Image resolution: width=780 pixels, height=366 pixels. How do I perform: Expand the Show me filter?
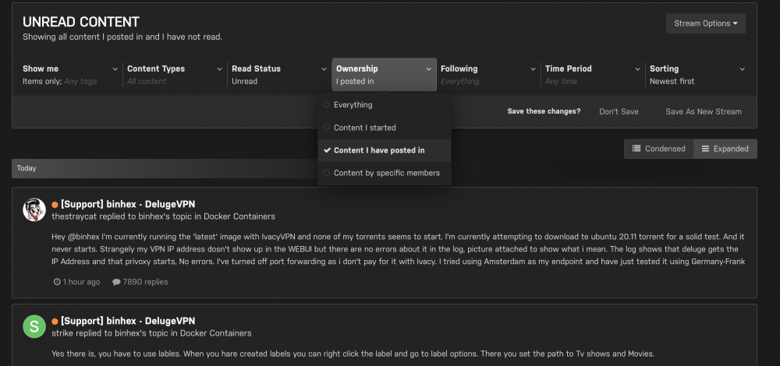[70, 75]
